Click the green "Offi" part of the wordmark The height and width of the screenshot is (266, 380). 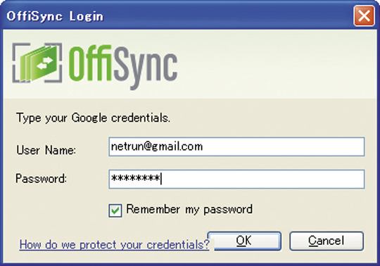pos(90,63)
